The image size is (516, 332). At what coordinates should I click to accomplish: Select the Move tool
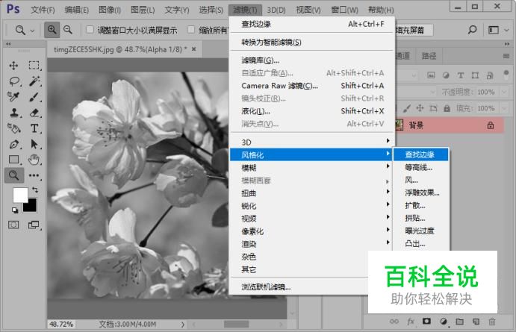(14, 66)
